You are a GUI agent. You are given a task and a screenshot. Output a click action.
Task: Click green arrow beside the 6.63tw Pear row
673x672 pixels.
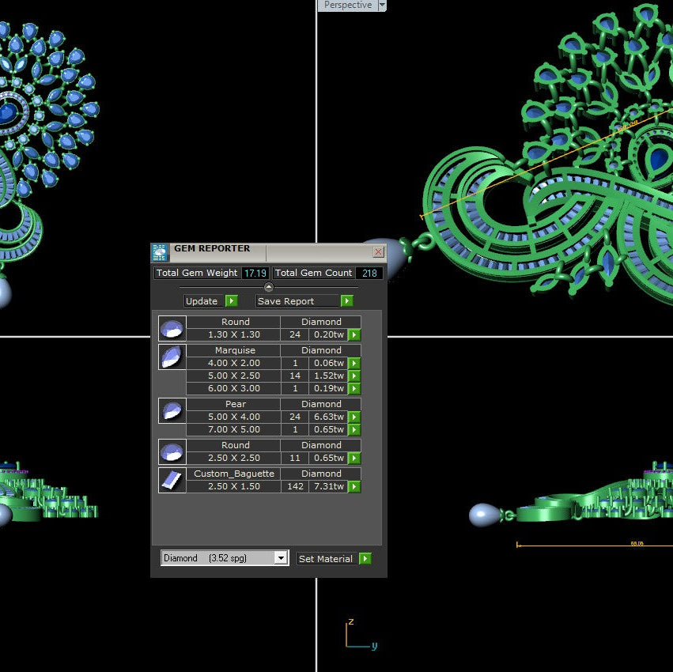354,417
